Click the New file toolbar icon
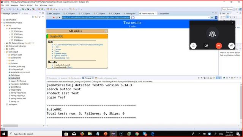Viewport: 243px width, 137px height. click(x=2, y=9)
